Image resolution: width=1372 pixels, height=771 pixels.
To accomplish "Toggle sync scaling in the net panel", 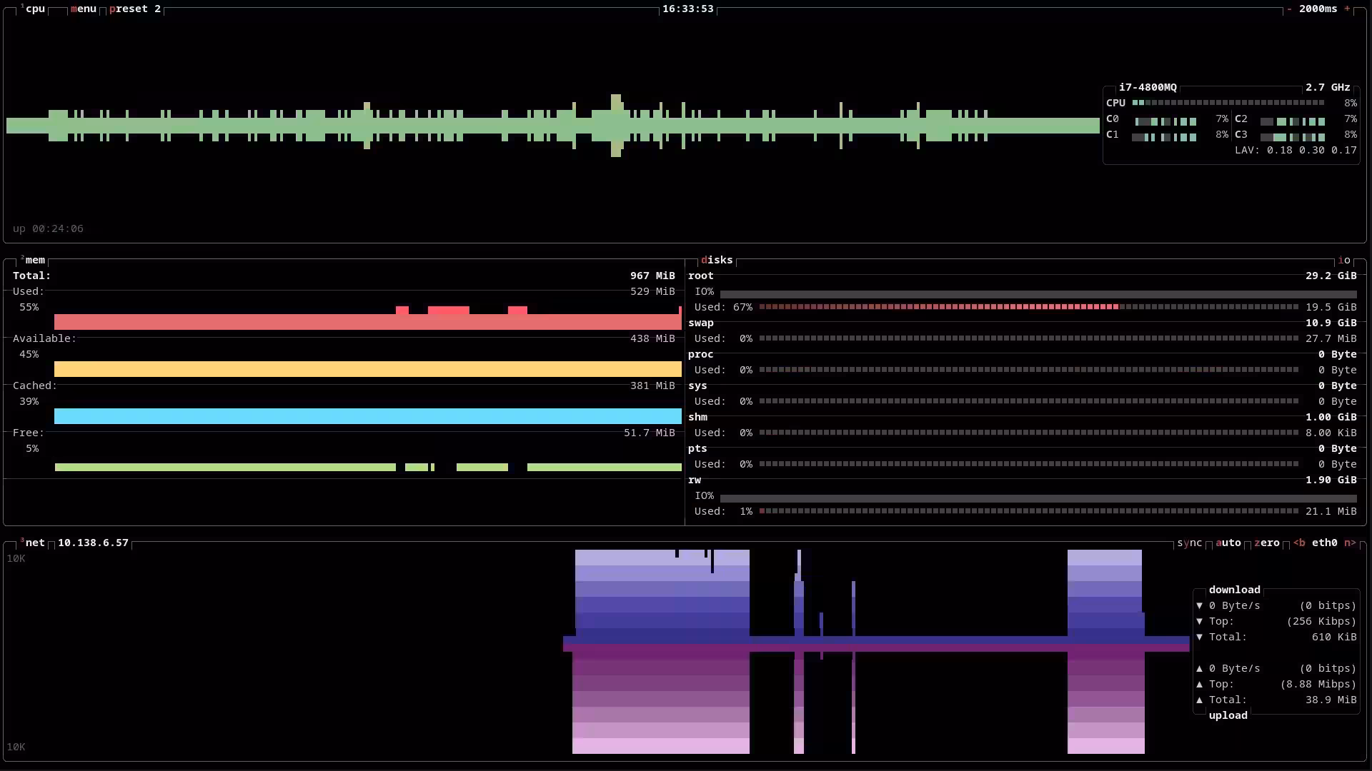I will [x=1190, y=543].
